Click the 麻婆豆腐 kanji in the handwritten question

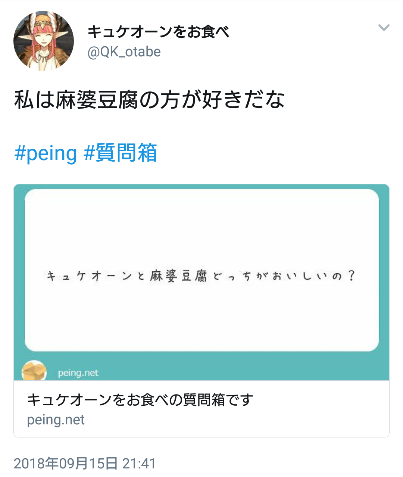[178, 277]
